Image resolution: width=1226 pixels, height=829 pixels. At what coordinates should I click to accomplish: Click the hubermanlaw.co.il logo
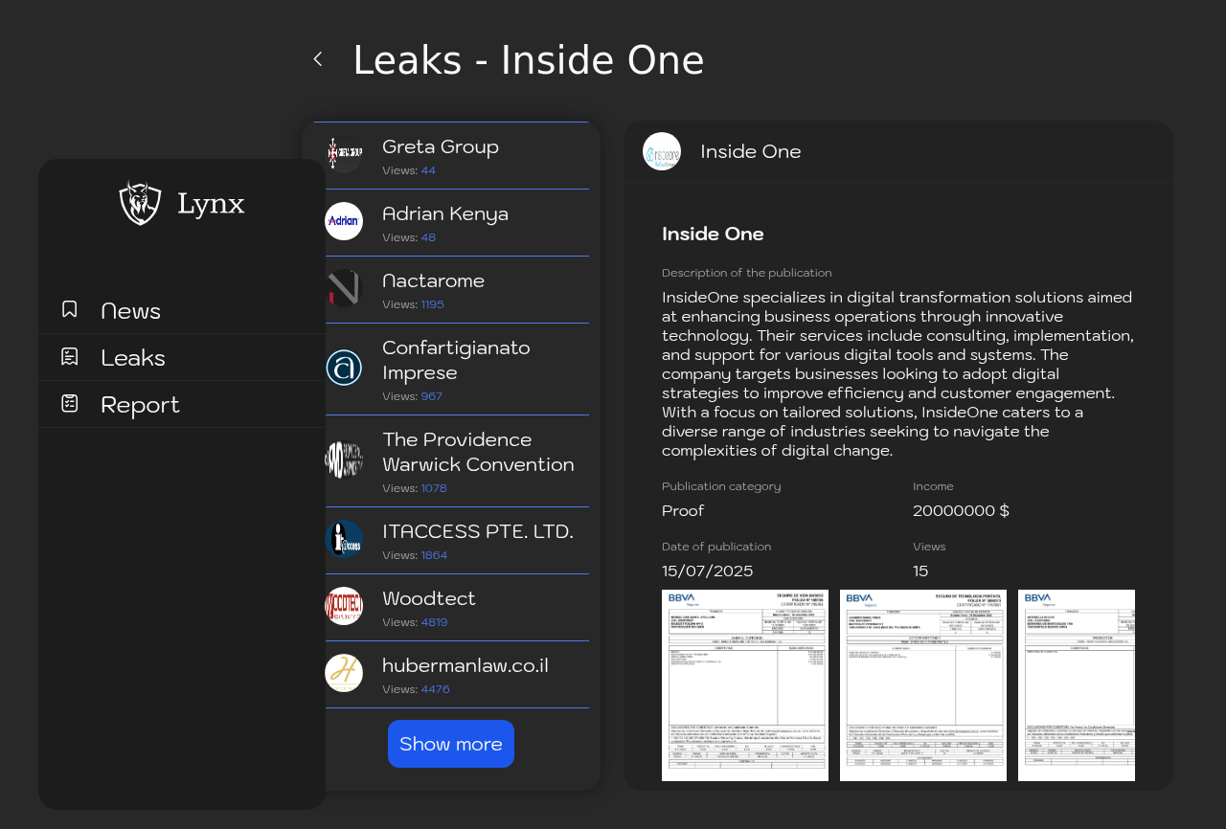pos(344,673)
